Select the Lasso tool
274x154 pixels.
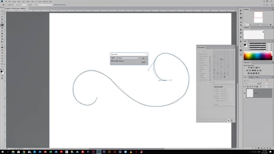[2, 17]
